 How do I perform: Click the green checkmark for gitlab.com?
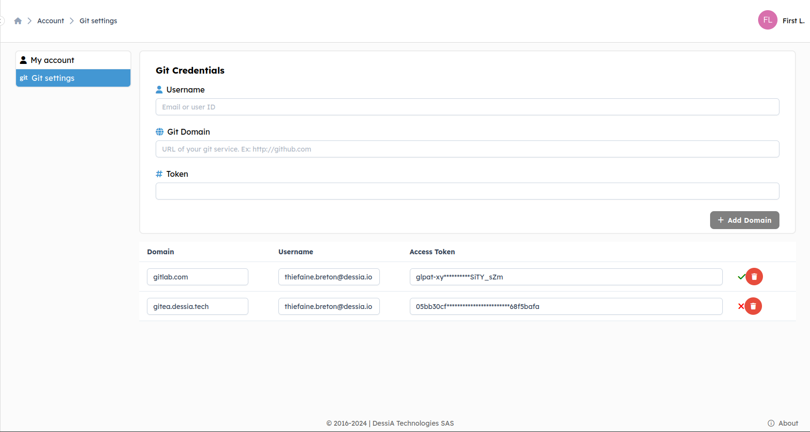[741, 277]
